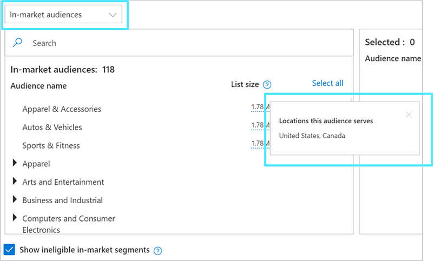Expand Computers and Consumer Electronics category
Screen dimensions: 433x261
(15, 218)
